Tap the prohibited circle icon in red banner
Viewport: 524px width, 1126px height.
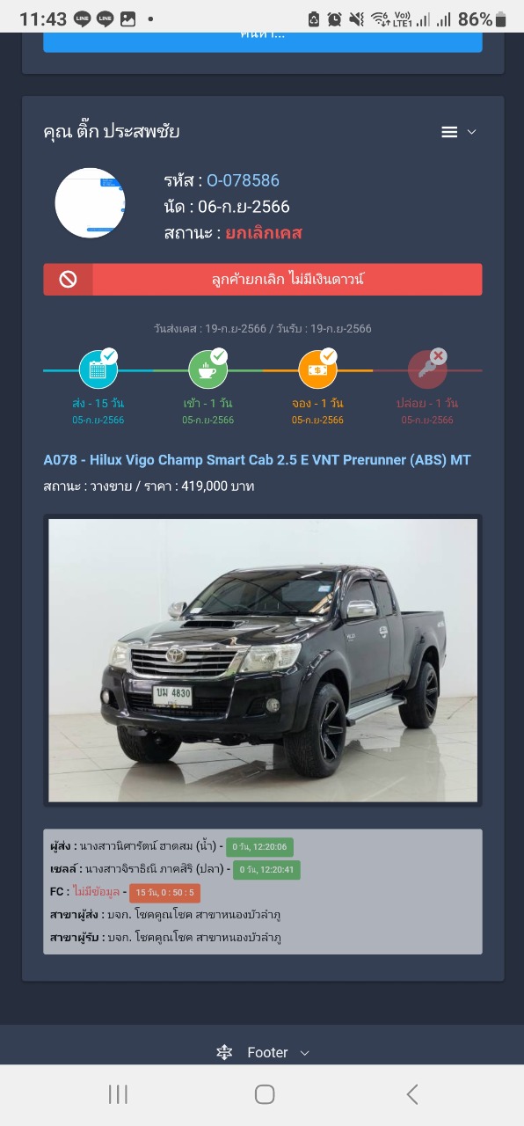(68, 280)
